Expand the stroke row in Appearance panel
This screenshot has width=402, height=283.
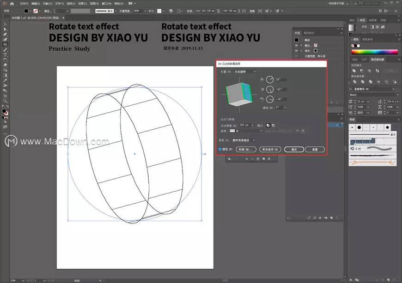301,45
